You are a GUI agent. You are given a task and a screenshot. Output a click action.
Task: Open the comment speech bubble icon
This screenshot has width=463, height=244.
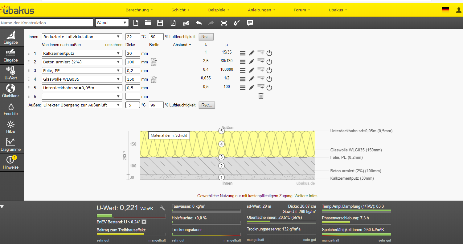click(x=250, y=23)
